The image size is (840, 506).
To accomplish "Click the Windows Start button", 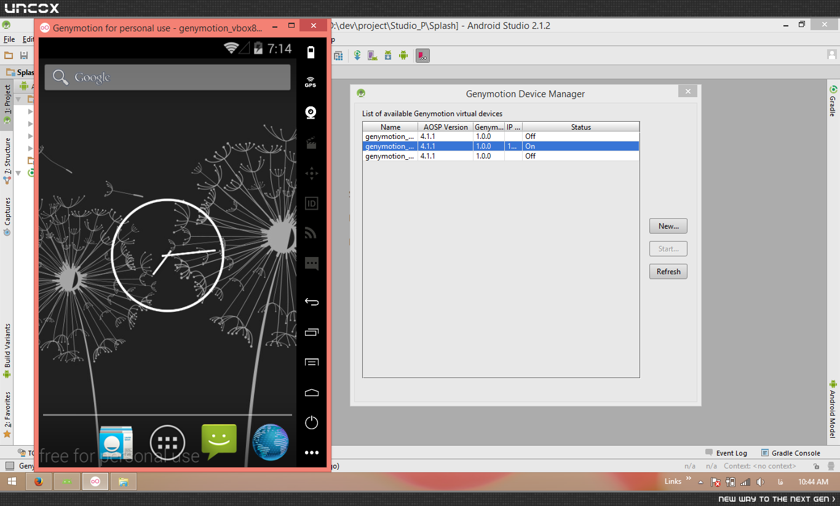I will pos(12,481).
